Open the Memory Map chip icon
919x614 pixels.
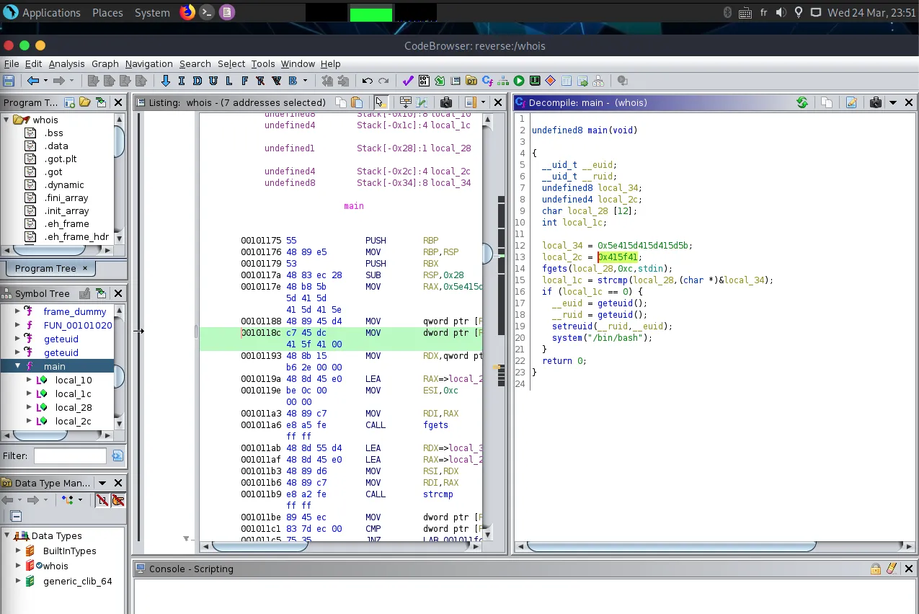[535, 81]
